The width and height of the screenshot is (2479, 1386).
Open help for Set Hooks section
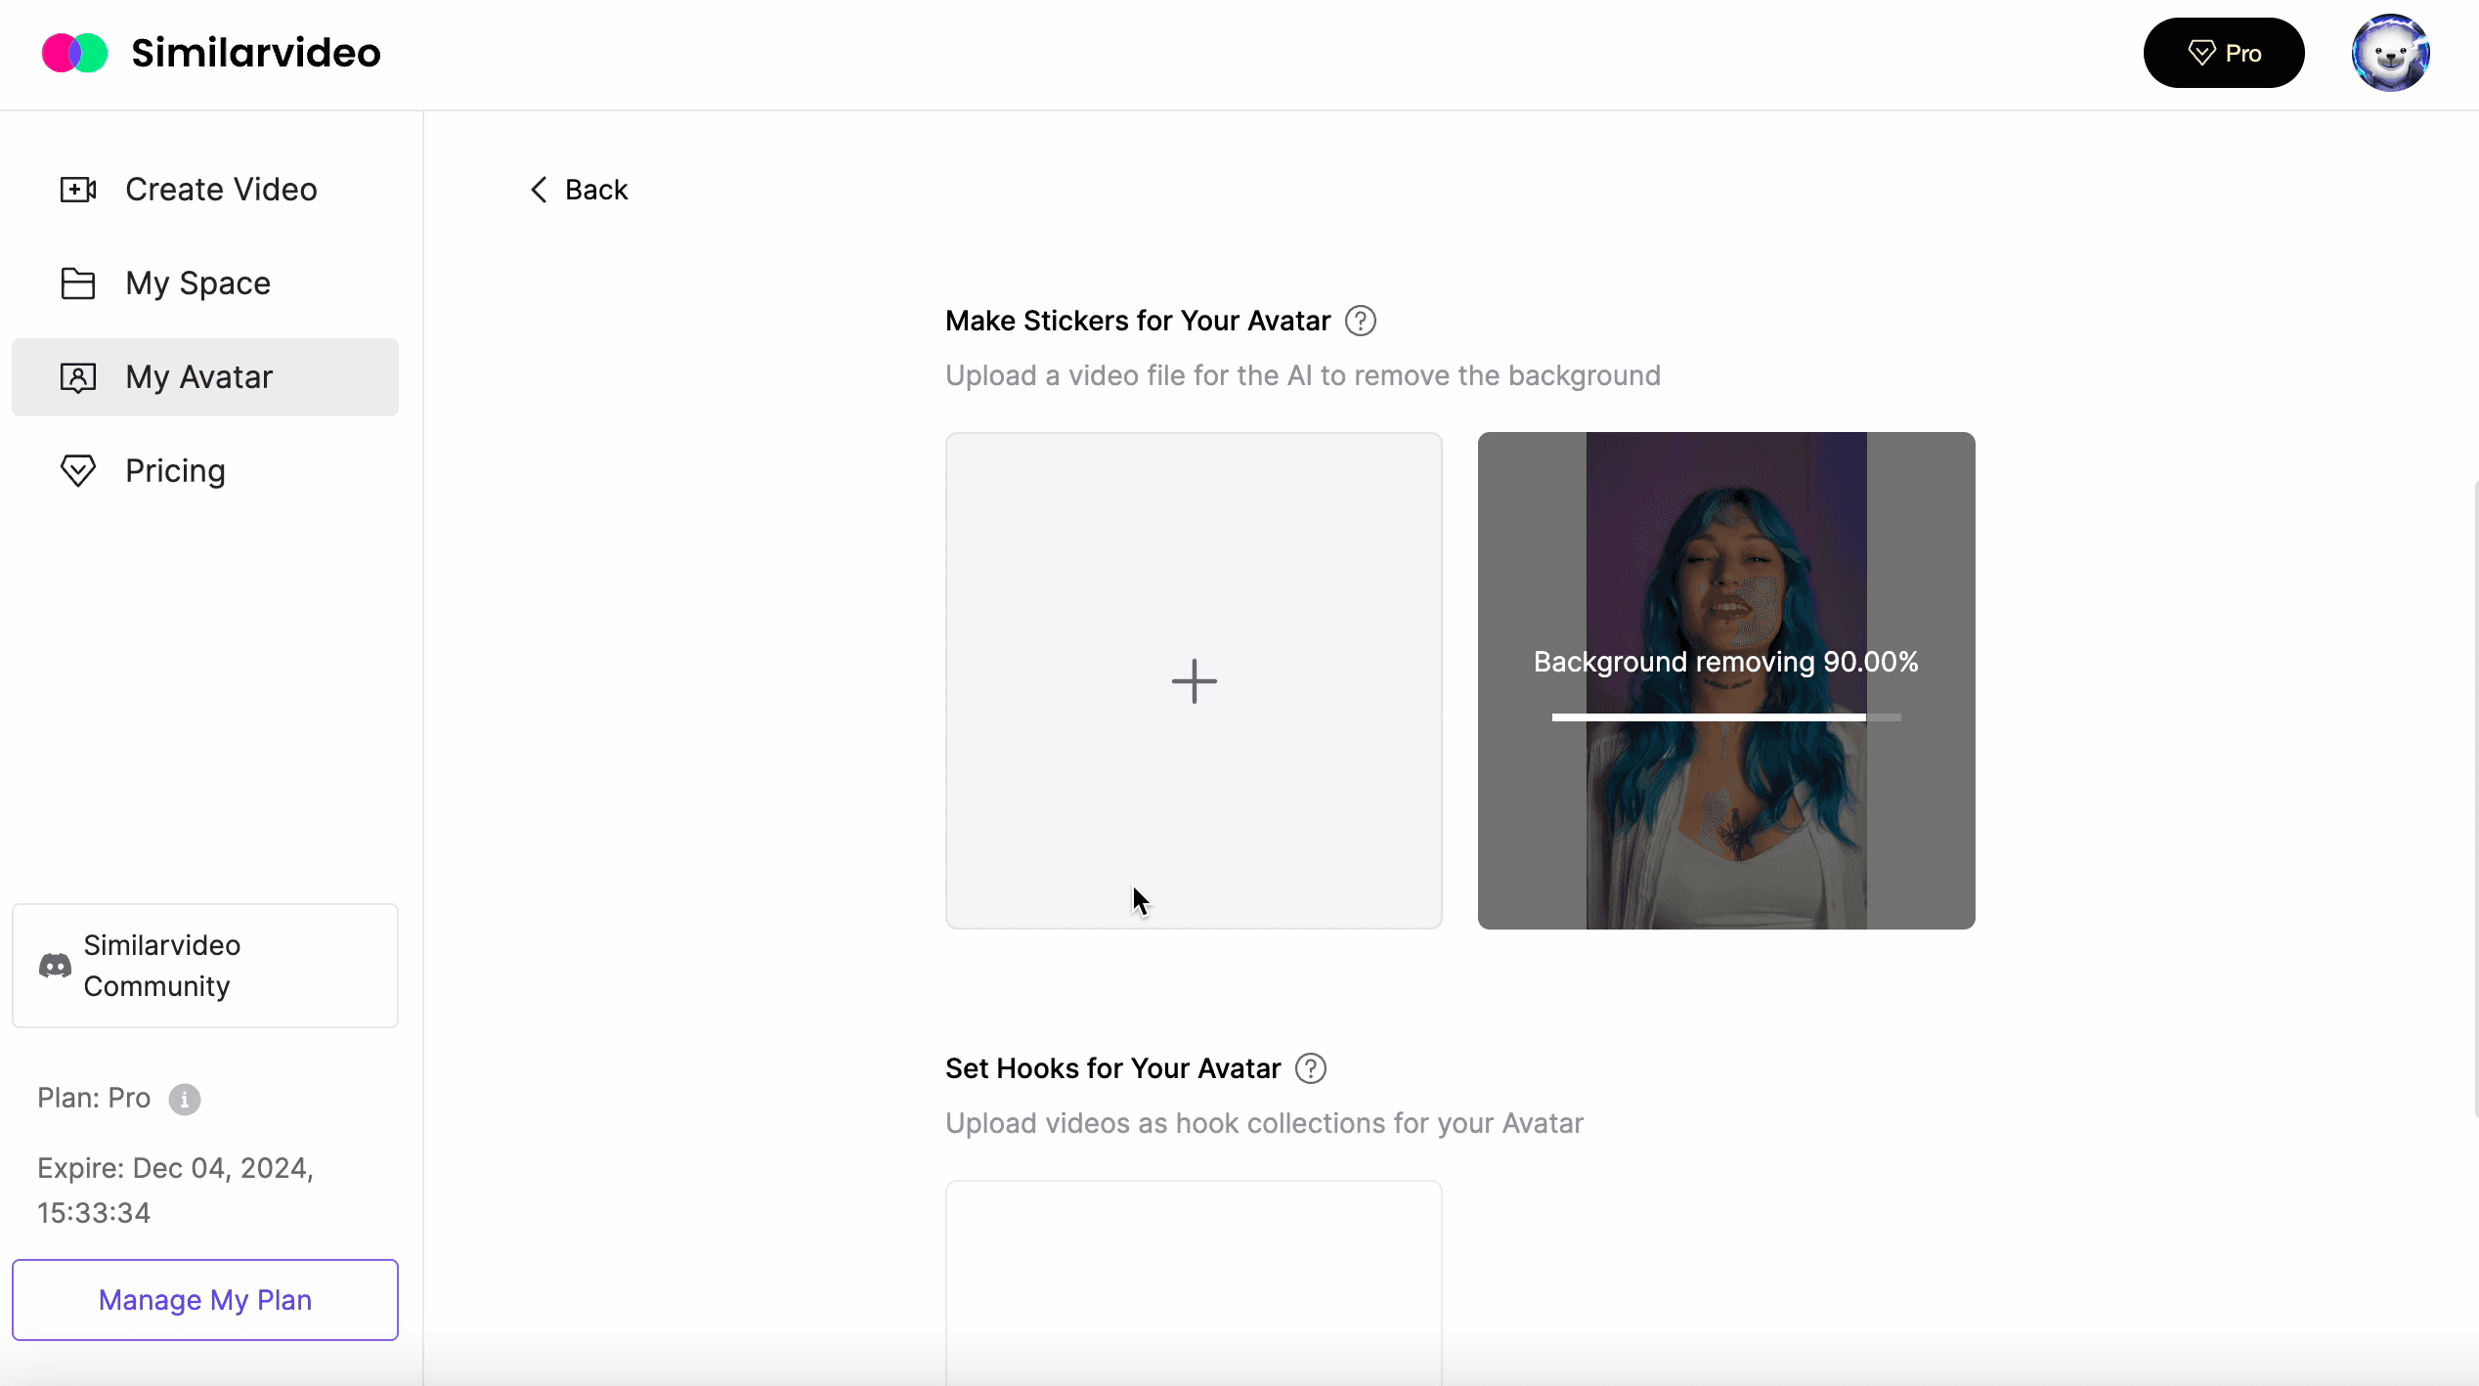point(1311,1068)
